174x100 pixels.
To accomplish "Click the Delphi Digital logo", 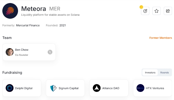I will [10, 88].
